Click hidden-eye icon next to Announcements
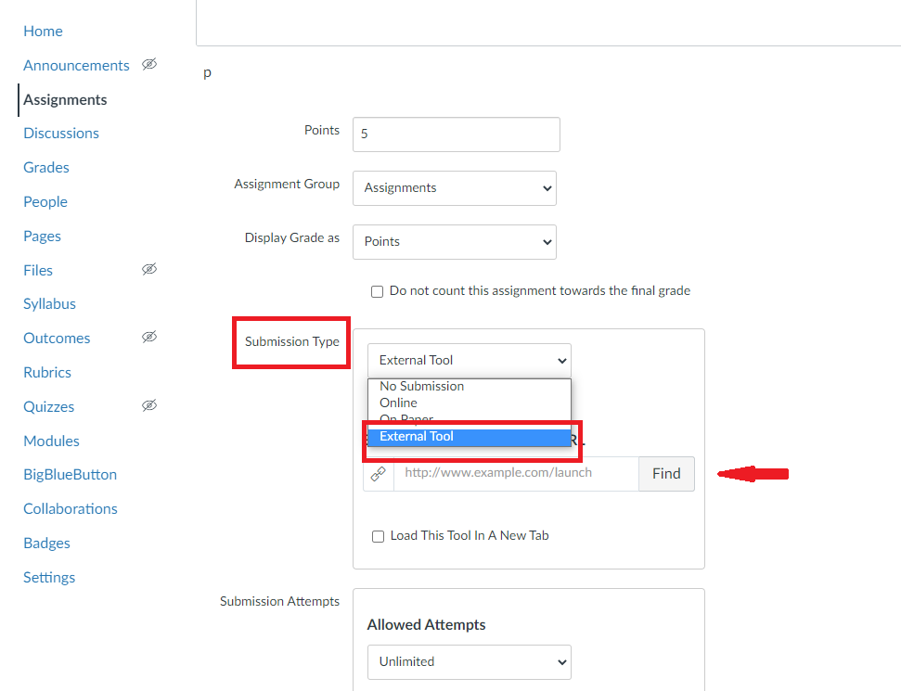This screenshot has height=691, width=901. (x=149, y=64)
